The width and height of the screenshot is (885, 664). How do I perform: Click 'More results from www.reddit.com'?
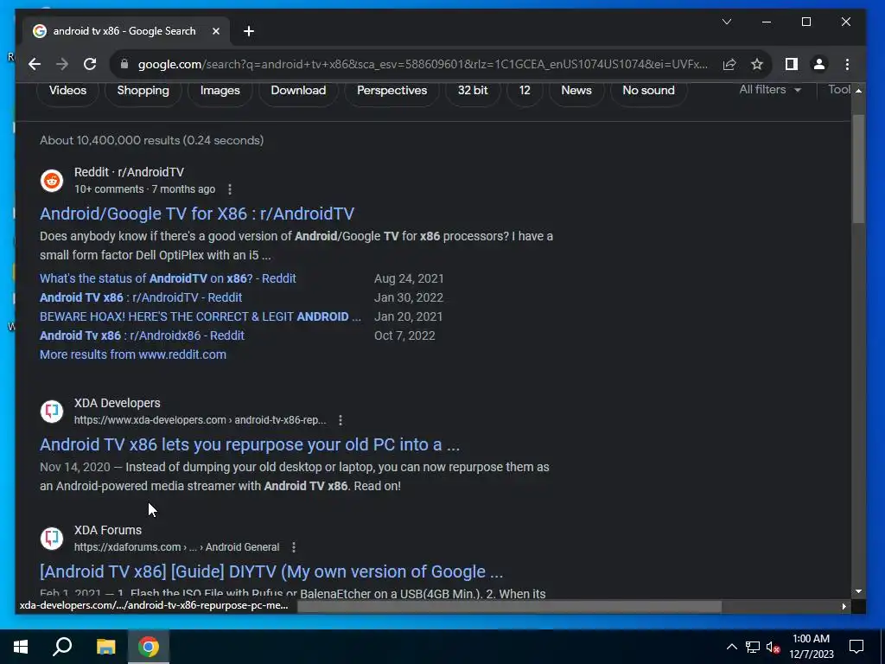132,354
